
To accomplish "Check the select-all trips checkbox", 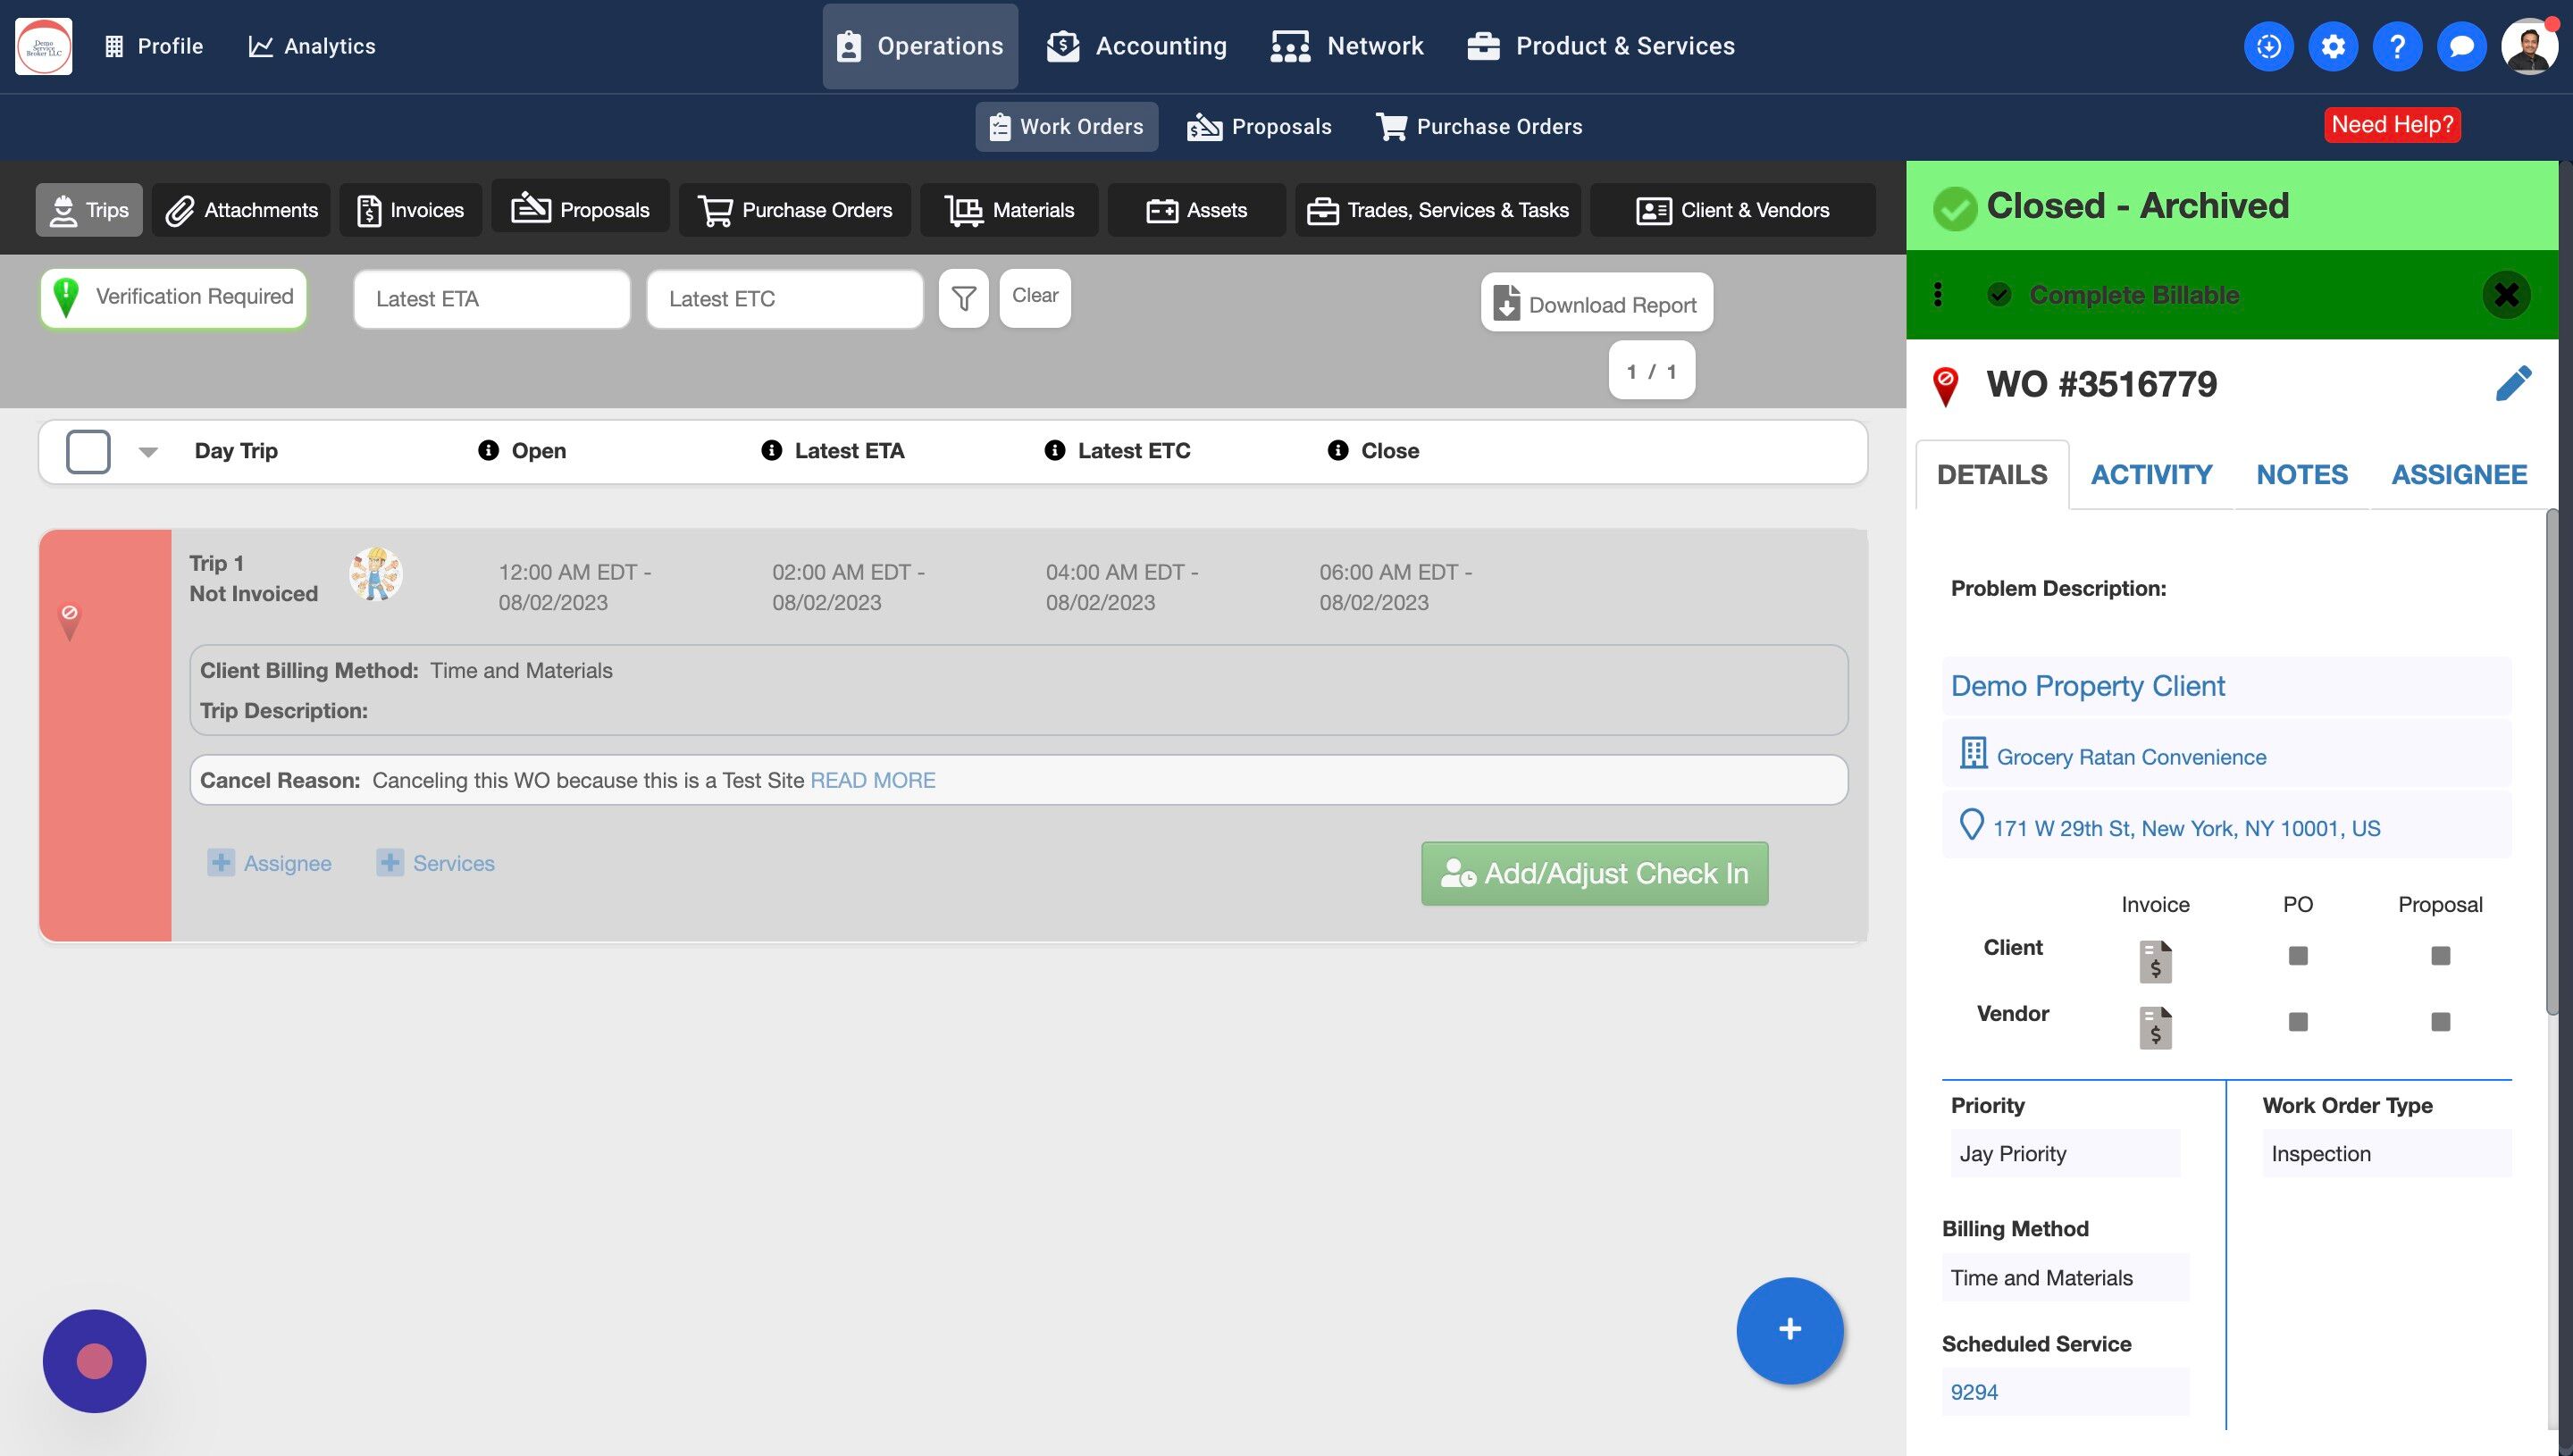I will click(x=88, y=451).
